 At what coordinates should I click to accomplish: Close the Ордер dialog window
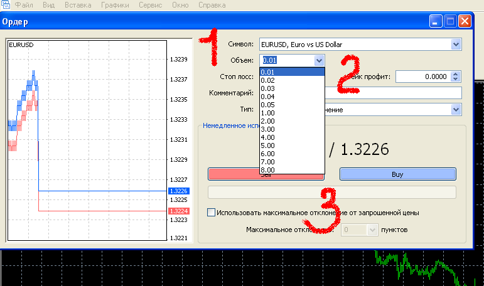click(465, 21)
